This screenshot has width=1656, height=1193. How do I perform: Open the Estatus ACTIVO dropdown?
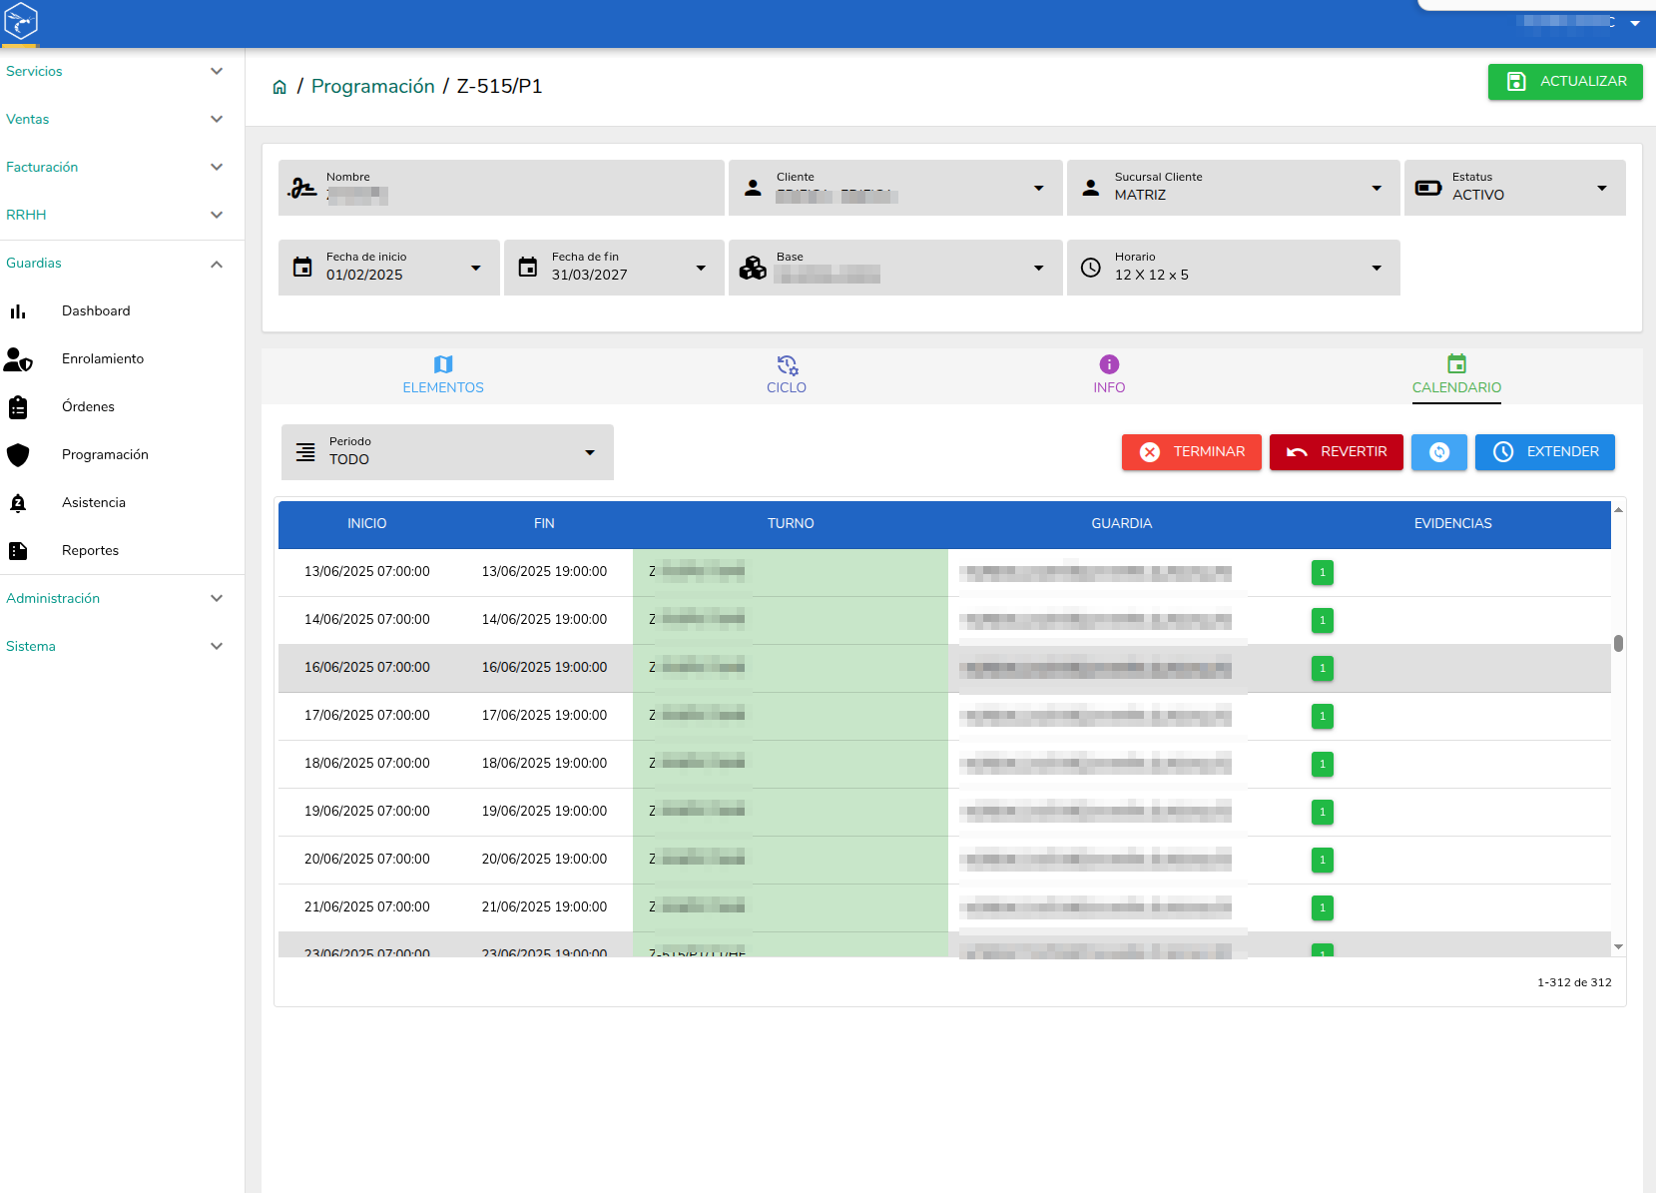[x=1515, y=188]
